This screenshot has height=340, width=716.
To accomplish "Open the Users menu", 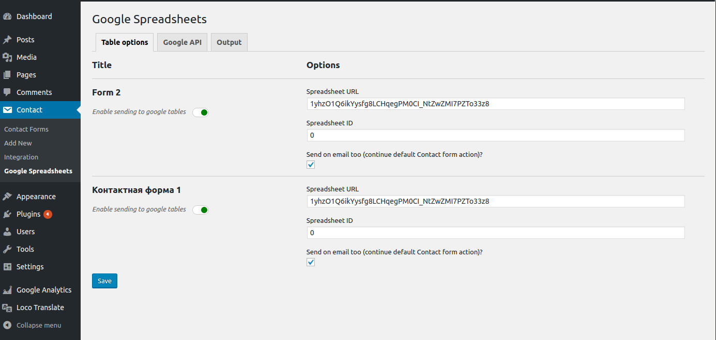I will tap(40, 232).
